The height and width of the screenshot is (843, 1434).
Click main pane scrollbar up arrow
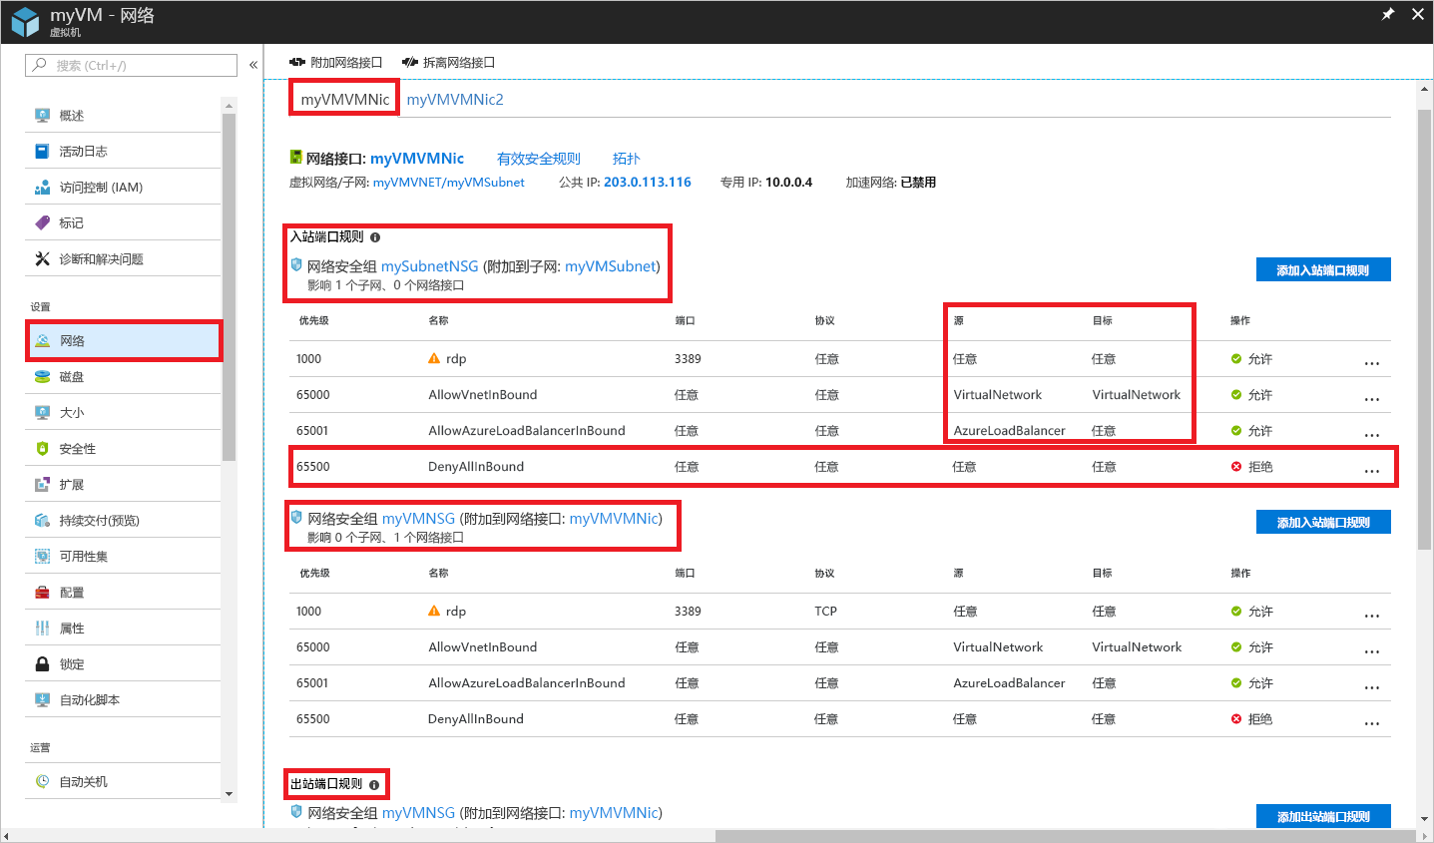pyautogui.click(x=1424, y=90)
